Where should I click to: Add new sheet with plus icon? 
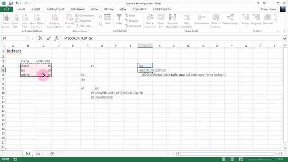[52, 153]
